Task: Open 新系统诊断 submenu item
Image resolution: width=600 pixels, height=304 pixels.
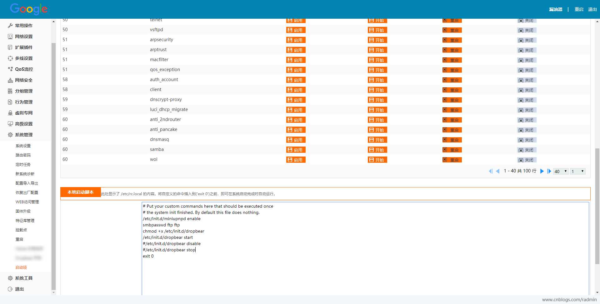Action: 25,174
